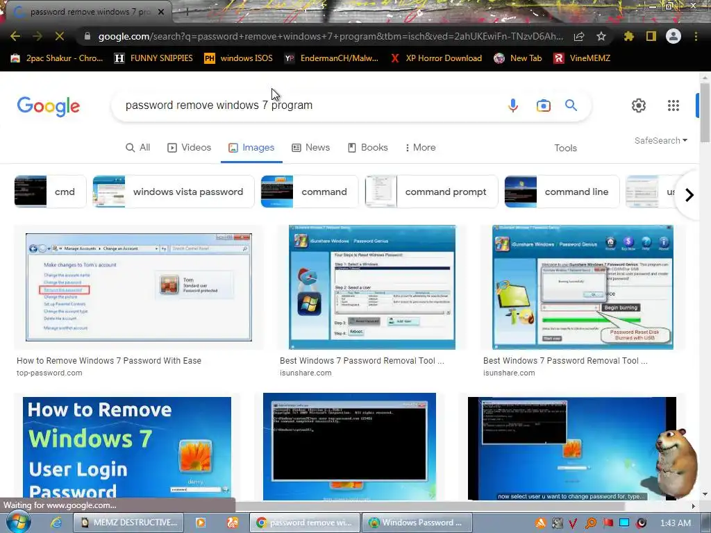Image resolution: width=711 pixels, height=533 pixels.
Task: Go back with the browser back arrow
Action: [x=15, y=36]
